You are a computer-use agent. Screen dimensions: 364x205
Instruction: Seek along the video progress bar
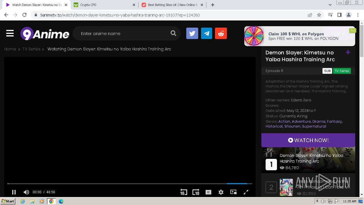pyautogui.click(x=130, y=184)
